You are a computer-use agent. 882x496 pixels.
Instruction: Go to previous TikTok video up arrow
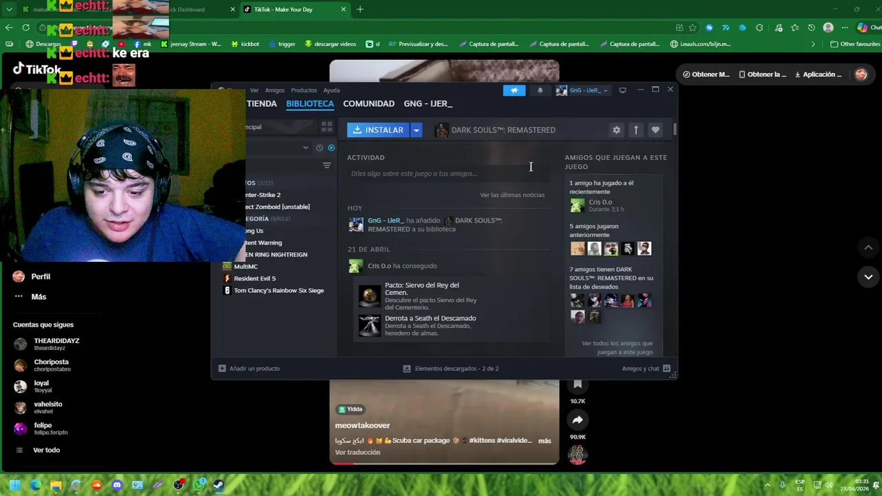(868, 247)
